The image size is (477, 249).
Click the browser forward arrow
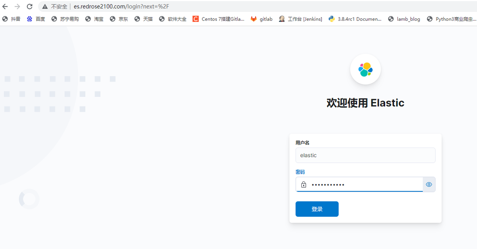(17, 6)
